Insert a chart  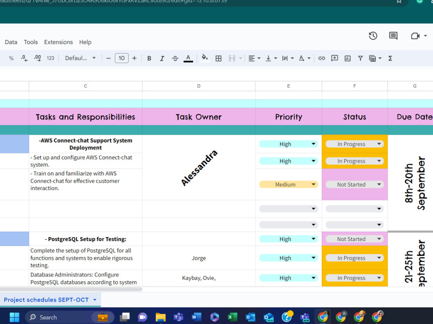coord(347,58)
